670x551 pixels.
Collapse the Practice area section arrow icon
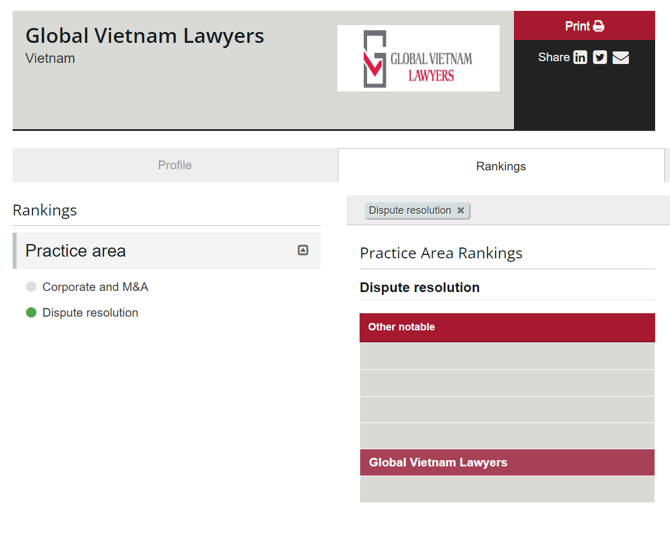303,250
